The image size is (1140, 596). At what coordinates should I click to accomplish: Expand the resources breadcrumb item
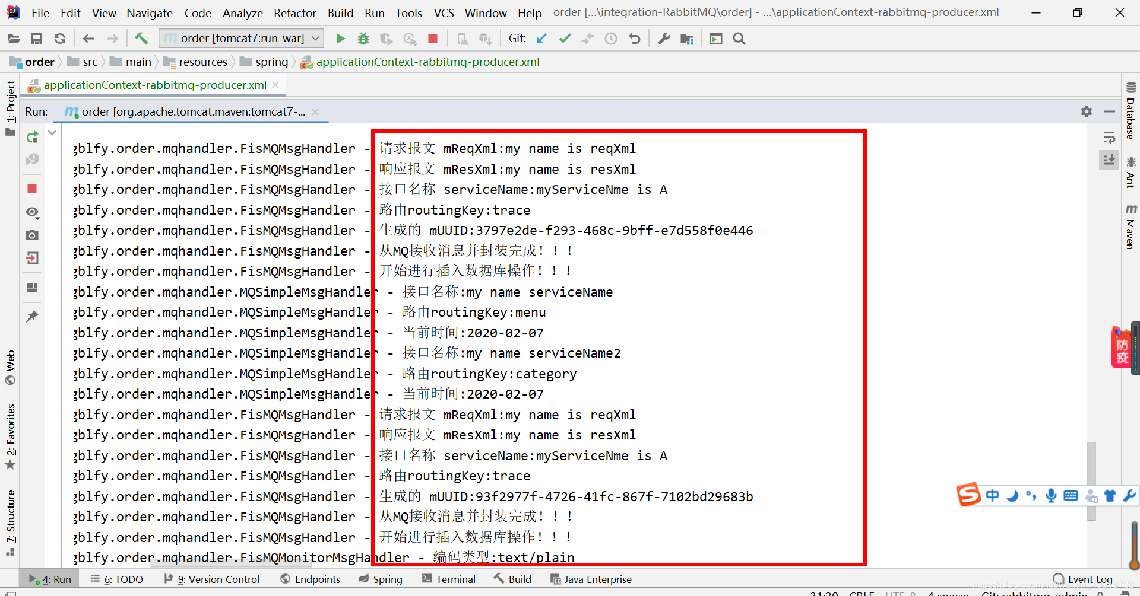pos(196,62)
